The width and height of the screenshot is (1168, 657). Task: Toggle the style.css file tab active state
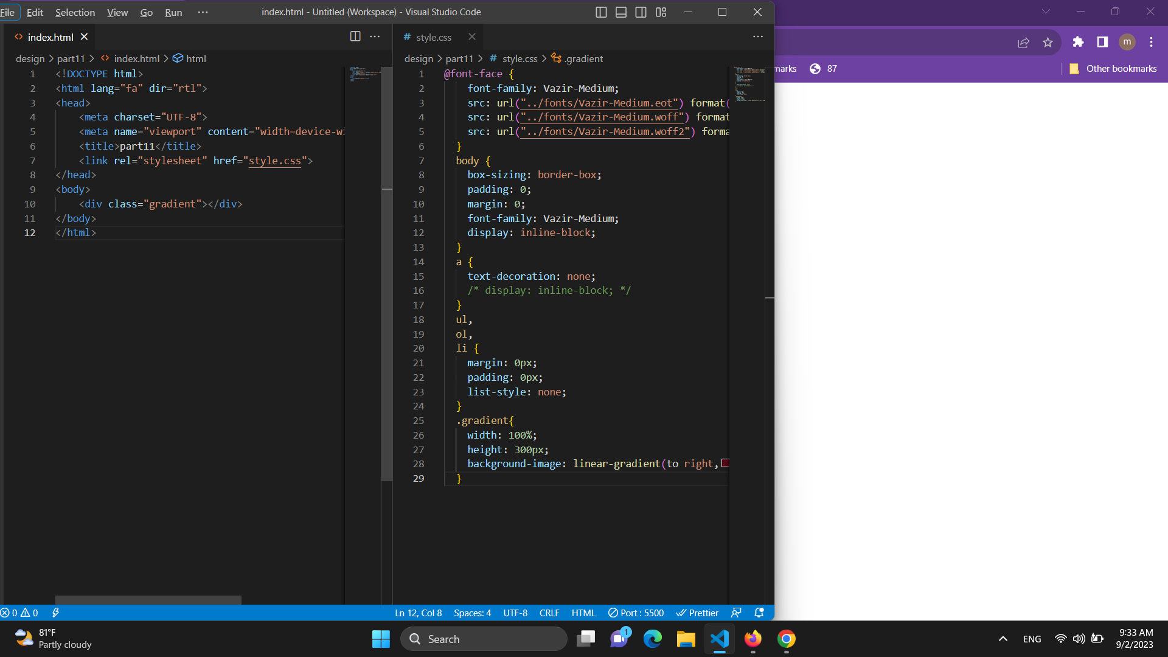(433, 37)
